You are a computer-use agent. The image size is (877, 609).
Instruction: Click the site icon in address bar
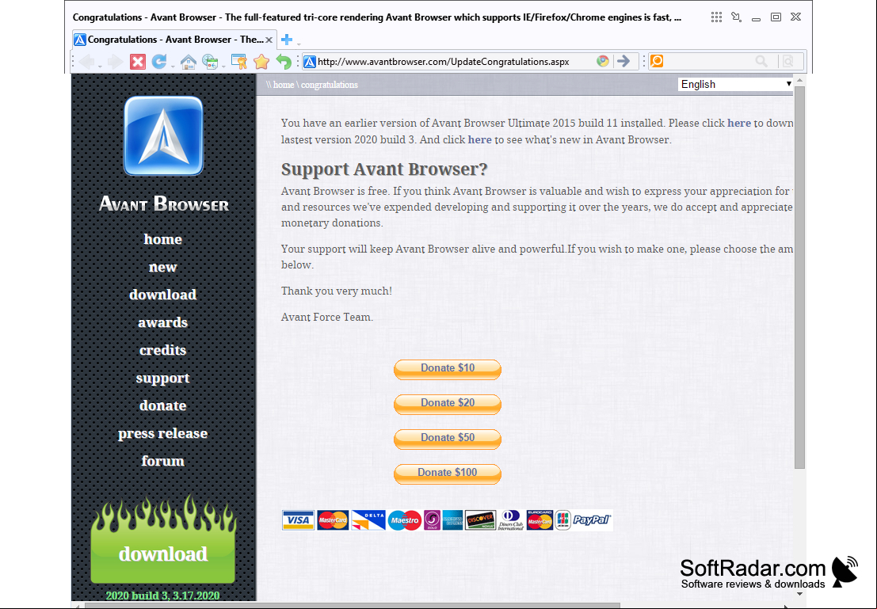click(x=309, y=62)
